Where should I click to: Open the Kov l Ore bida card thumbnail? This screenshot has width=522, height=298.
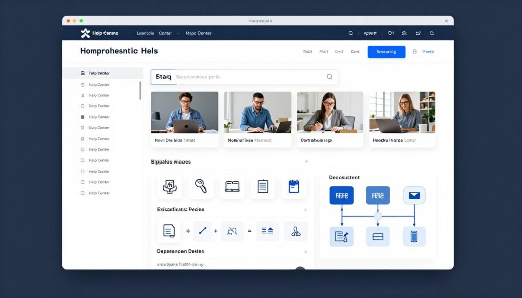click(x=185, y=113)
